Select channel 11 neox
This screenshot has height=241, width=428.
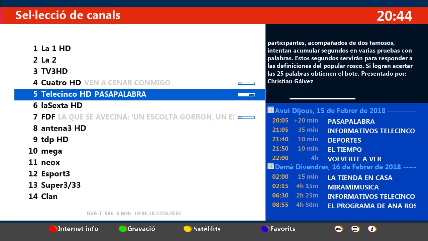click(x=140, y=162)
